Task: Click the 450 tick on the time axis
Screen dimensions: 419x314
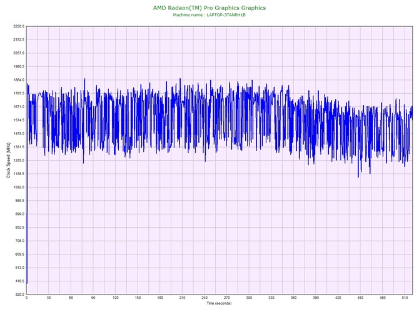Action: pos(360,298)
